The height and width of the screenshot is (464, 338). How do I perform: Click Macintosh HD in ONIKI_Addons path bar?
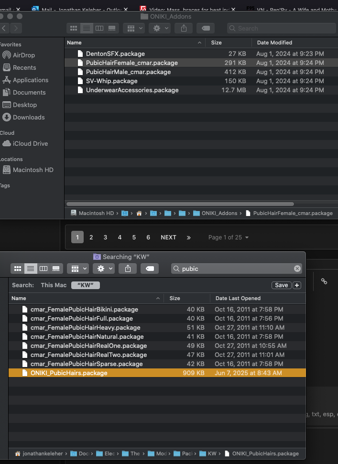click(92, 213)
